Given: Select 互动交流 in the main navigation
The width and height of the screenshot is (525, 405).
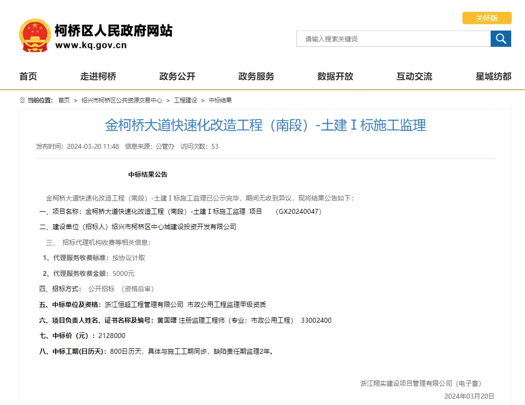Looking at the screenshot, I should (x=414, y=76).
